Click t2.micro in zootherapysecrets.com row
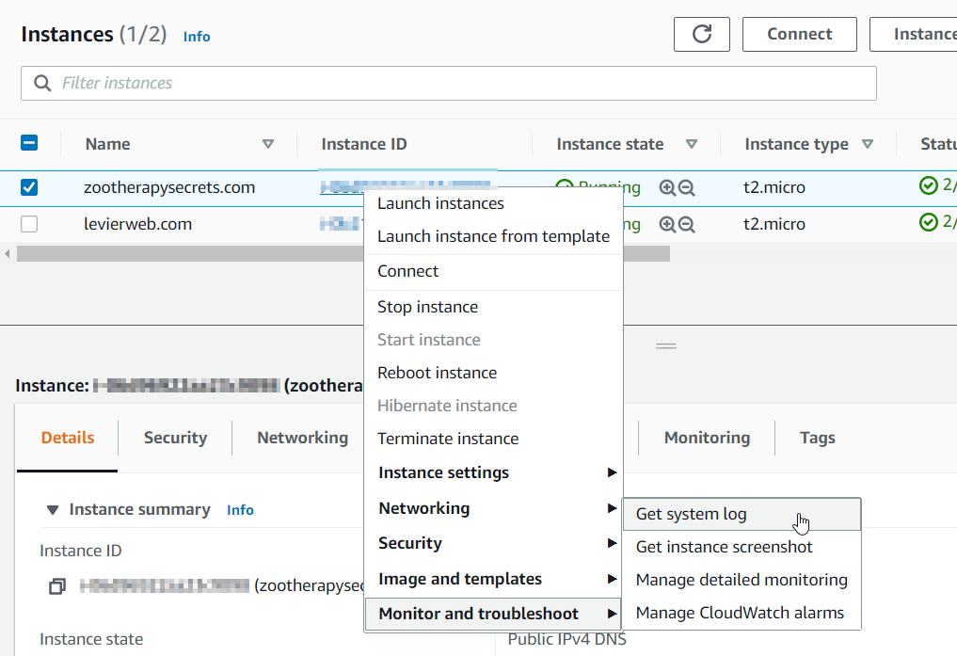 (774, 188)
